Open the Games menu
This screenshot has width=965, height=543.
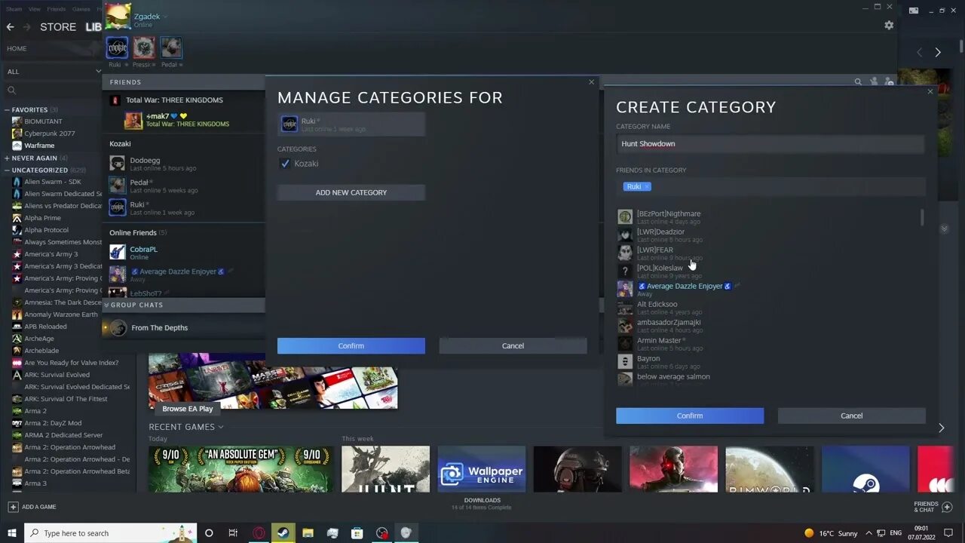(81, 9)
